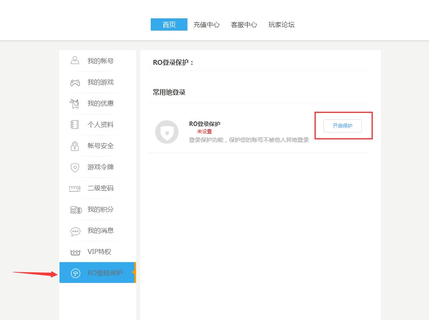Image resolution: width=429 pixels, height=320 pixels.
Task: Click the icon beside 我的优惠
Action: pos(75,104)
